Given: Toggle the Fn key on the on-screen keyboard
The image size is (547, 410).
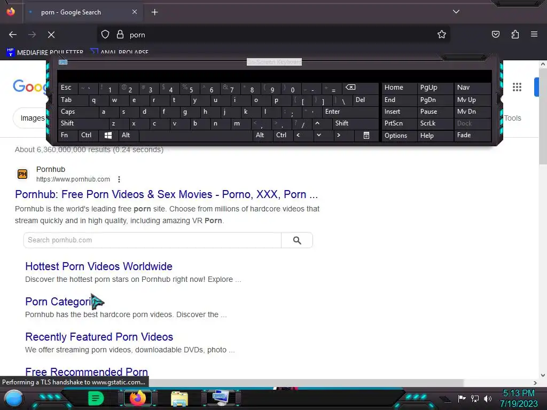Looking at the screenshot, I should 68,135.
